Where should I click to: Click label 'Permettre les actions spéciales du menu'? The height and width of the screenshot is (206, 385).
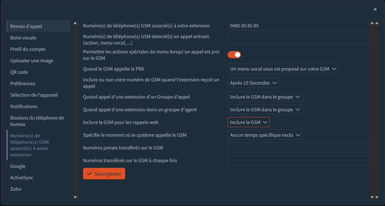pyautogui.click(x=151, y=55)
